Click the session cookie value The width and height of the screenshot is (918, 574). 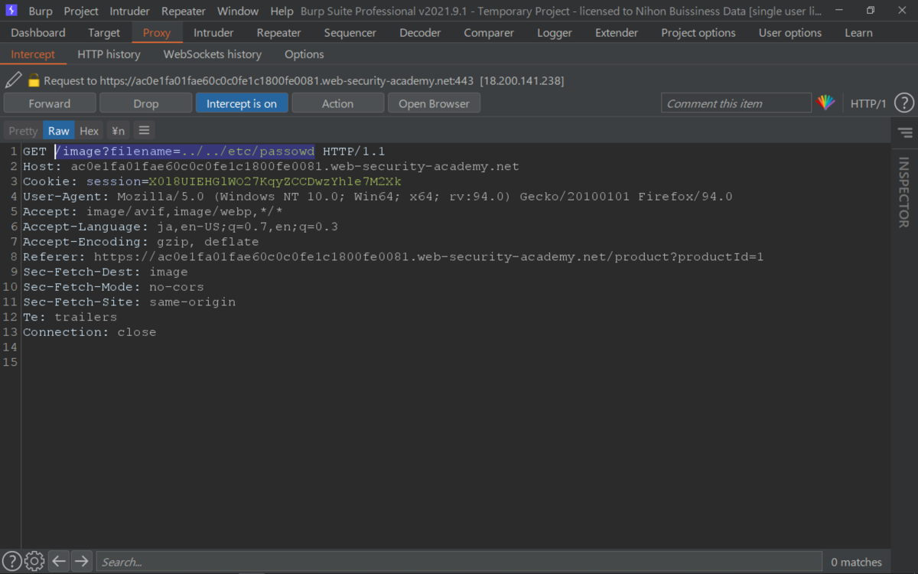pyautogui.click(x=275, y=181)
